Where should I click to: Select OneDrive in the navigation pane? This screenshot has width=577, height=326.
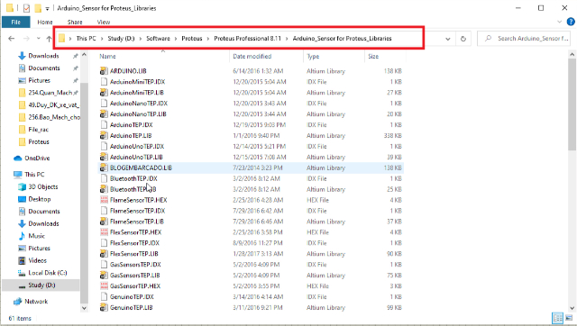coord(37,158)
